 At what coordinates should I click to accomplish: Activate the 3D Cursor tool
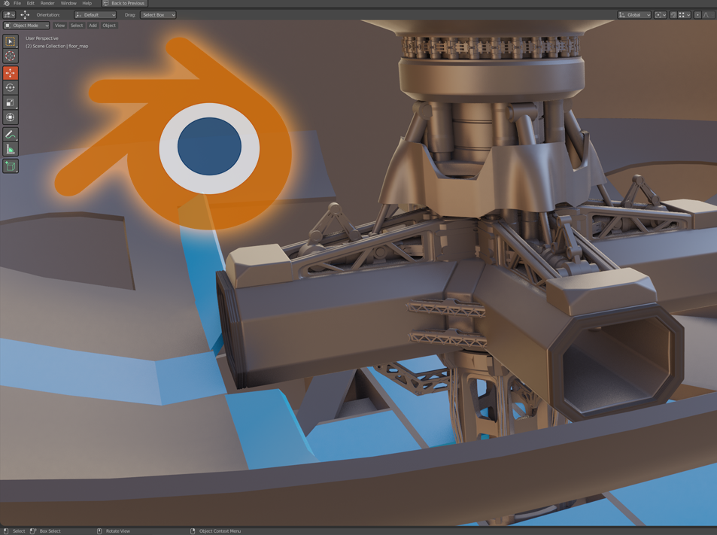point(11,56)
